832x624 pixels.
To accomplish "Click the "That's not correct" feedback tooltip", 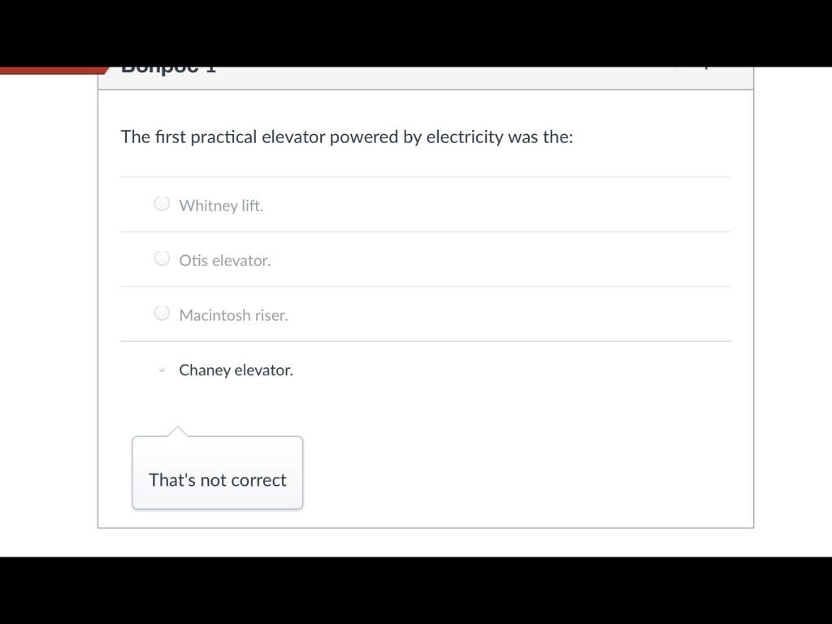I will point(218,479).
